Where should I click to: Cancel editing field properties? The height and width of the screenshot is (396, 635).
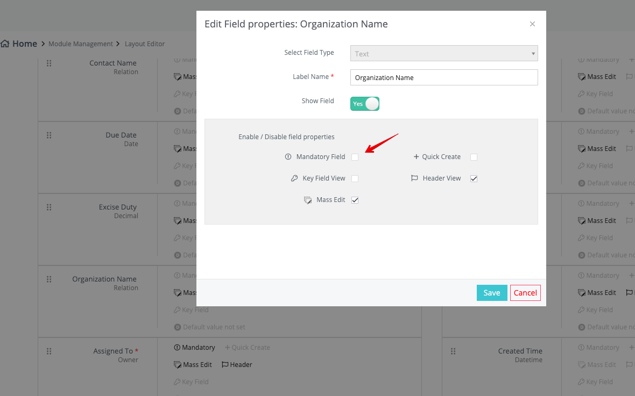click(525, 293)
